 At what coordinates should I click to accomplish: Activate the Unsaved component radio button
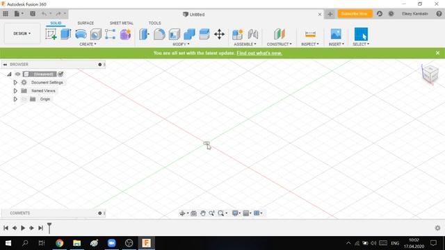point(60,74)
